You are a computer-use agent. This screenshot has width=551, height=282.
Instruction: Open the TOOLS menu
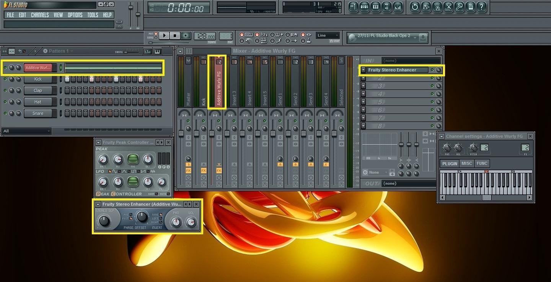tap(93, 15)
